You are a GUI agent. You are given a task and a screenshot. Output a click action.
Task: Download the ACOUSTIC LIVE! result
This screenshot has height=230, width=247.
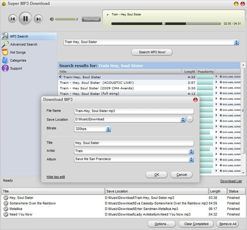pyautogui.click(x=230, y=82)
